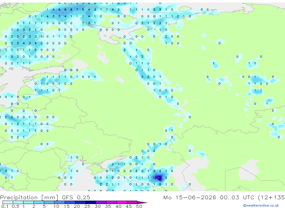The width and height of the screenshot is (285, 208).
Task: Click the 10–15 mm legend swatch
Action: [x=60, y=202]
